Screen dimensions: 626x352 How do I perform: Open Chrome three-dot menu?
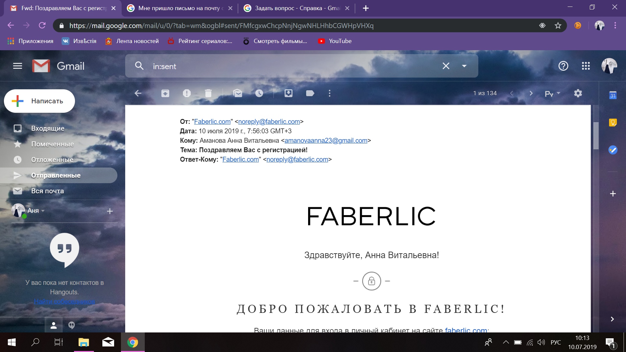tap(615, 25)
